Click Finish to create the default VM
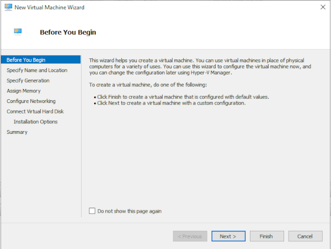The height and width of the screenshot is (249, 331). click(266, 236)
